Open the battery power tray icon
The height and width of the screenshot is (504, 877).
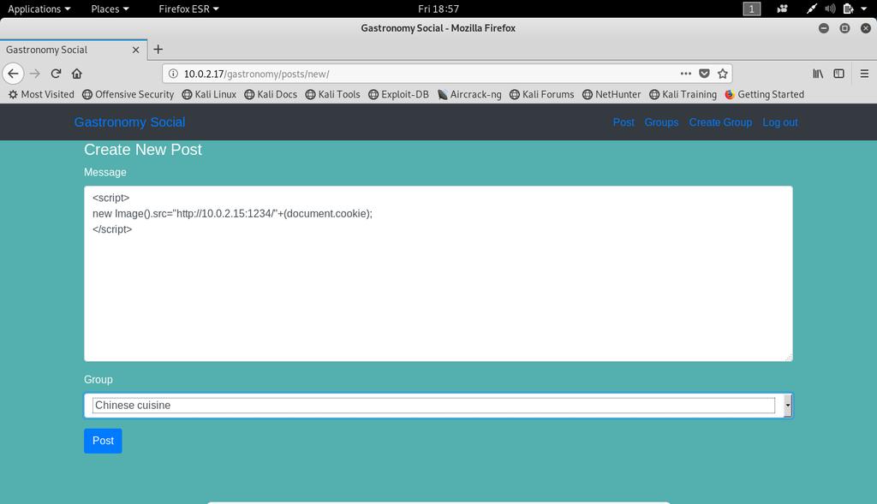pos(848,9)
